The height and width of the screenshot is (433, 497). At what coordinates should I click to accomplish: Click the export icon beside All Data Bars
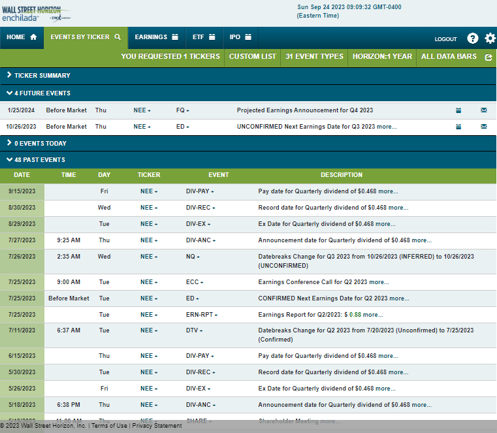[x=489, y=57]
